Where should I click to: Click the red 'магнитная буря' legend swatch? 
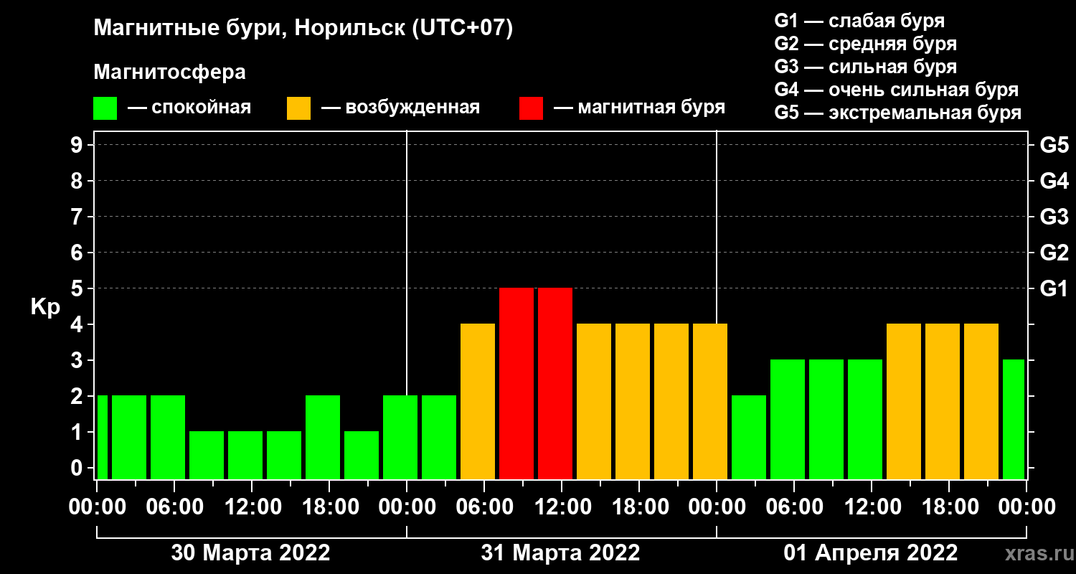(531, 108)
